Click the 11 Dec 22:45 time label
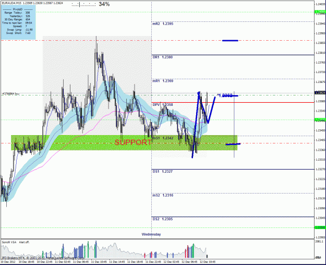The height and width of the screenshot is (265, 326). click(153, 262)
